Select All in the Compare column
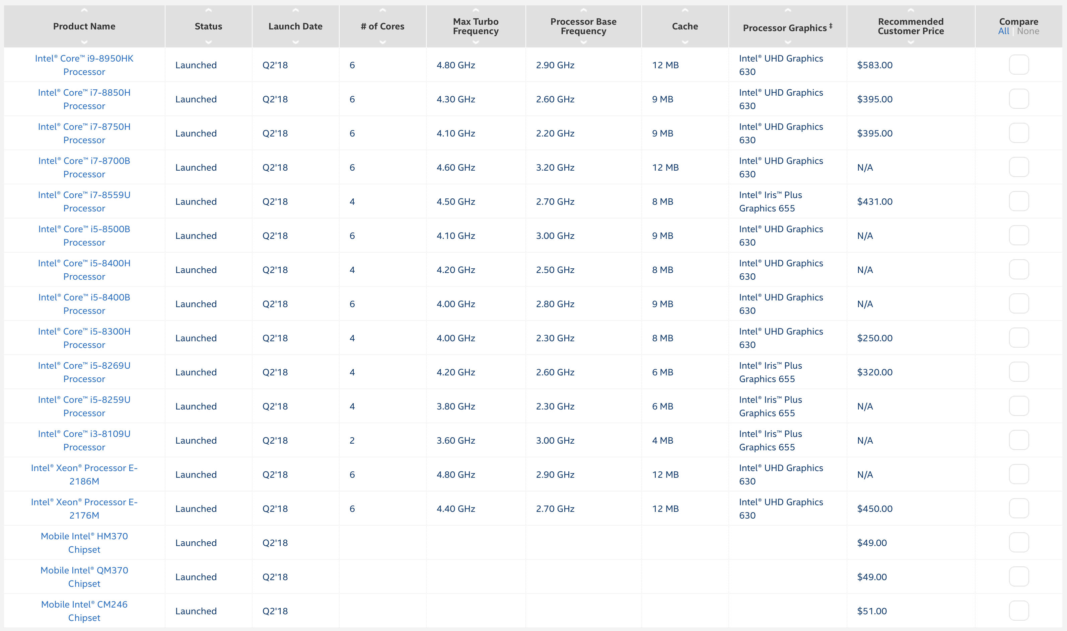 pyautogui.click(x=1004, y=31)
